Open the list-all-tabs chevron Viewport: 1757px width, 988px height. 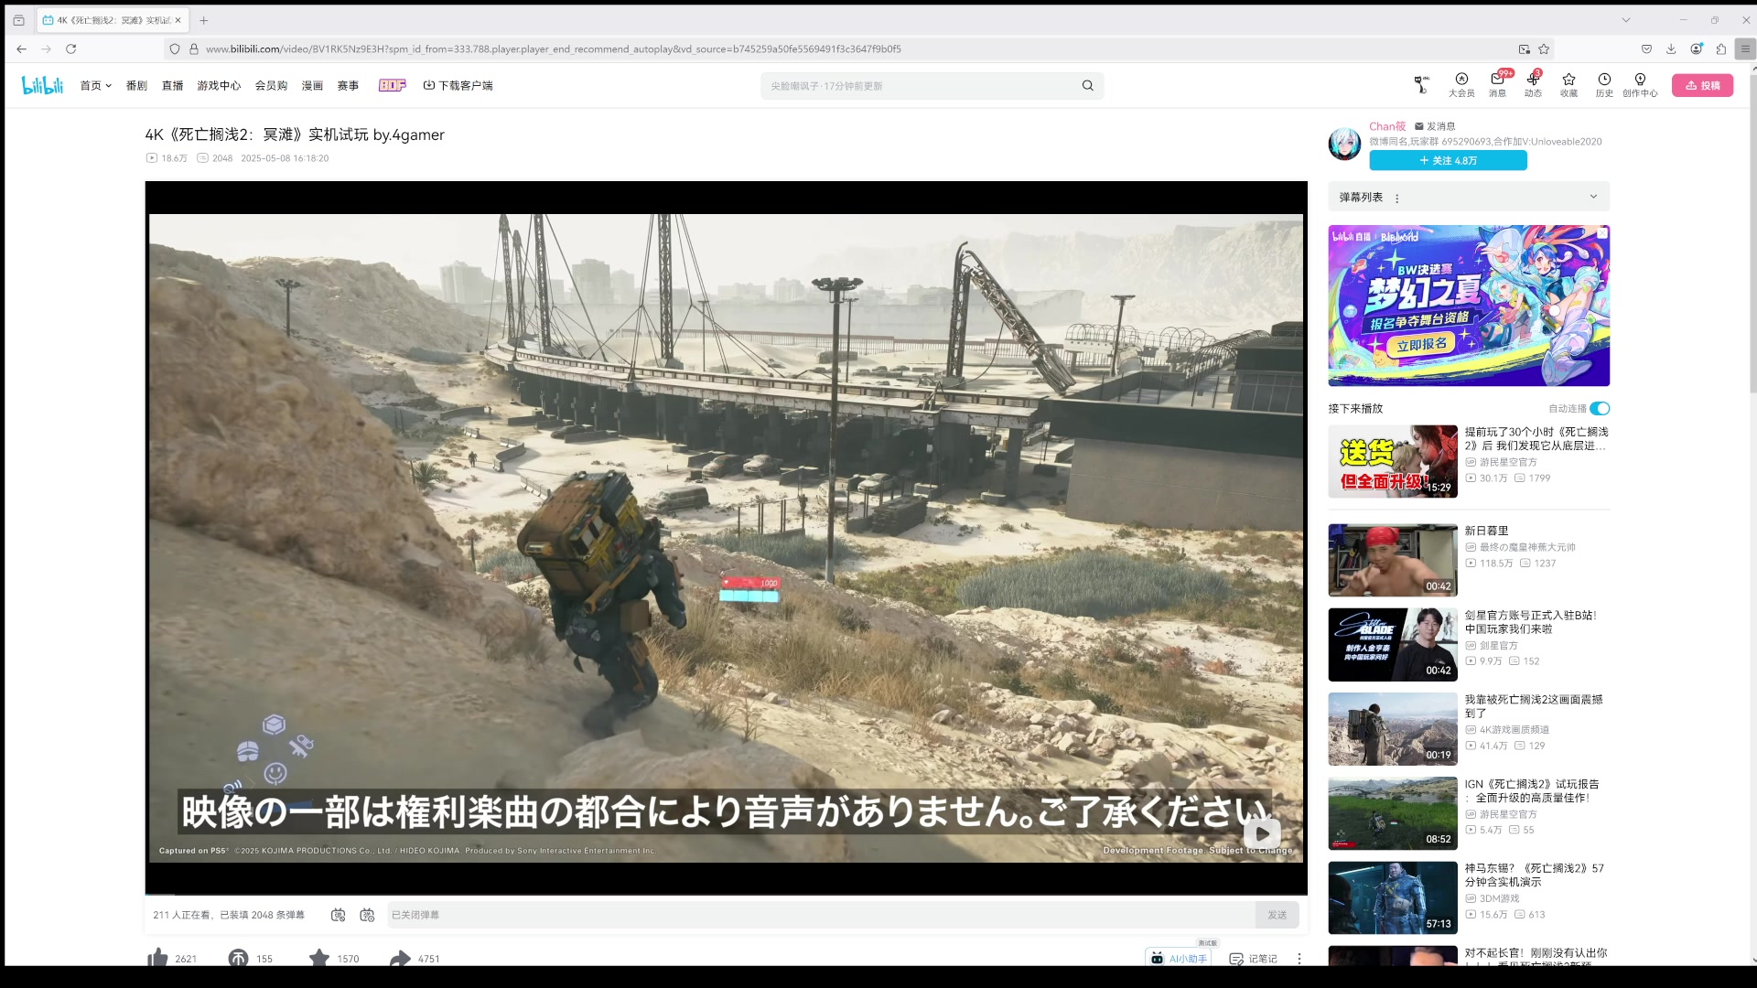(1625, 20)
